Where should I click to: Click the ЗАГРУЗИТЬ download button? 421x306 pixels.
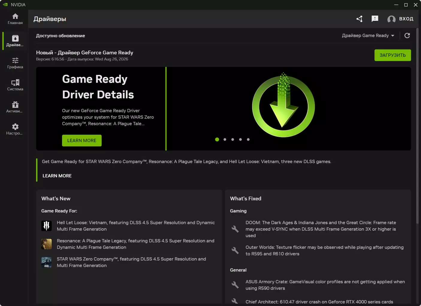(x=393, y=55)
